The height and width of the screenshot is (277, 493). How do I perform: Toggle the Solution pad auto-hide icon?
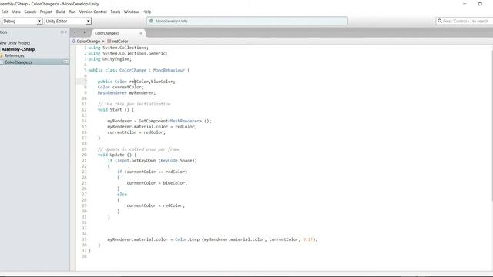(62, 32)
